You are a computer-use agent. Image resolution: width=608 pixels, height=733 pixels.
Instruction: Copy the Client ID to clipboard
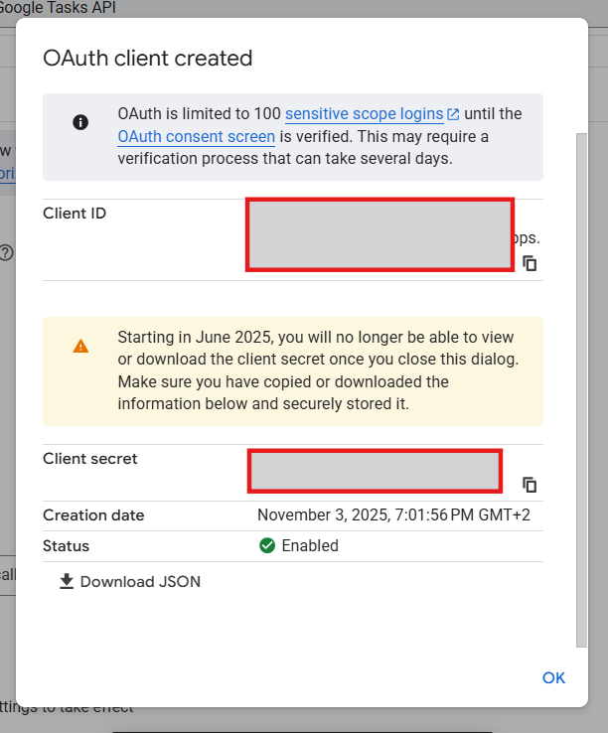(x=531, y=263)
